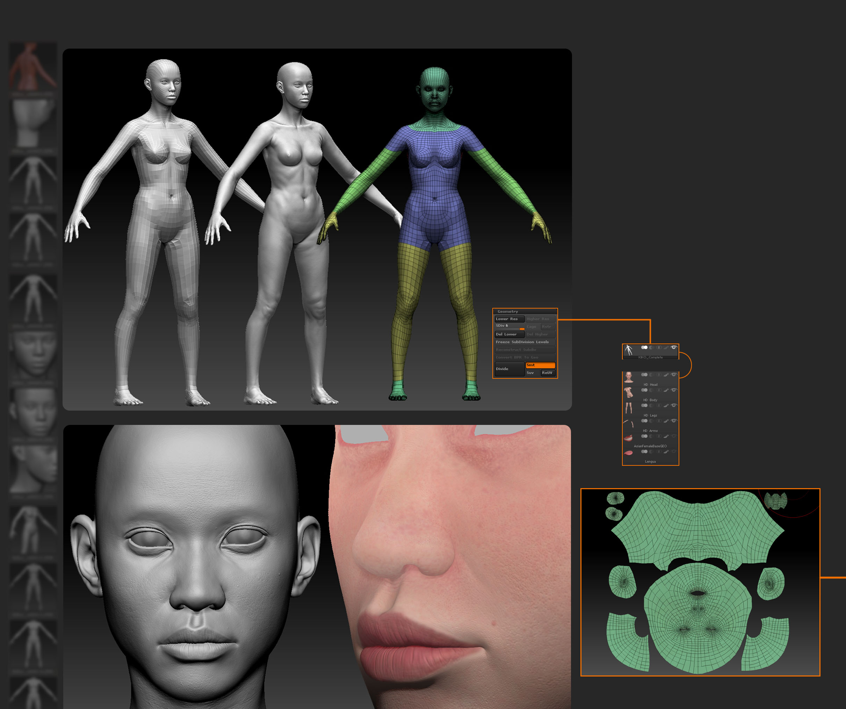This screenshot has height=709, width=846.
Task: Toggle the polypaint brush icon on KIKO_Complete
Action: pyautogui.click(x=666, y=348)
